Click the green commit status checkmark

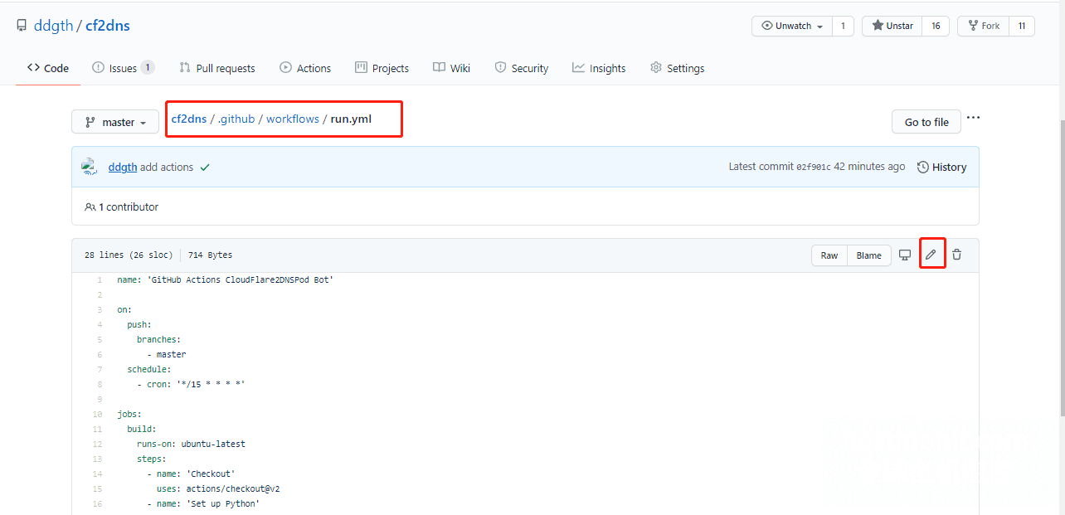coord(205,168)
